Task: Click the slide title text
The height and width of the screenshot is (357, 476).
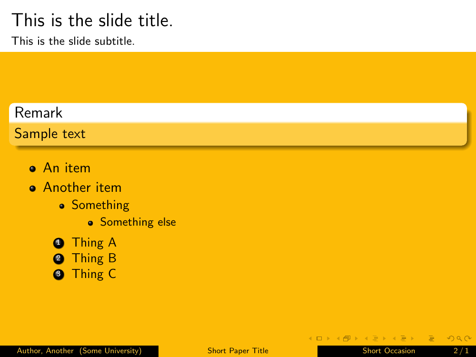Action: [x=92, y=20]
